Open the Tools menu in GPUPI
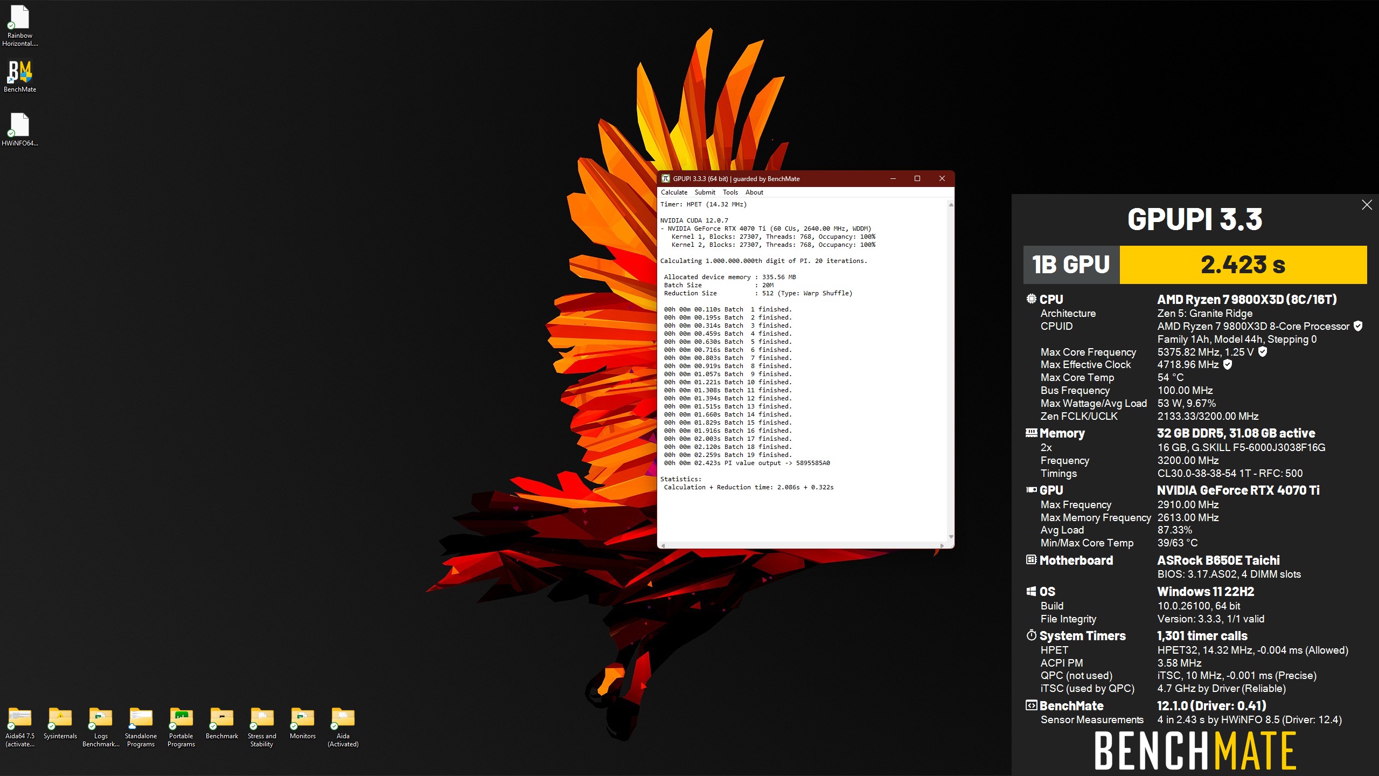Image resolution: width=1379 pixels, height=776 pixels. 730,192
